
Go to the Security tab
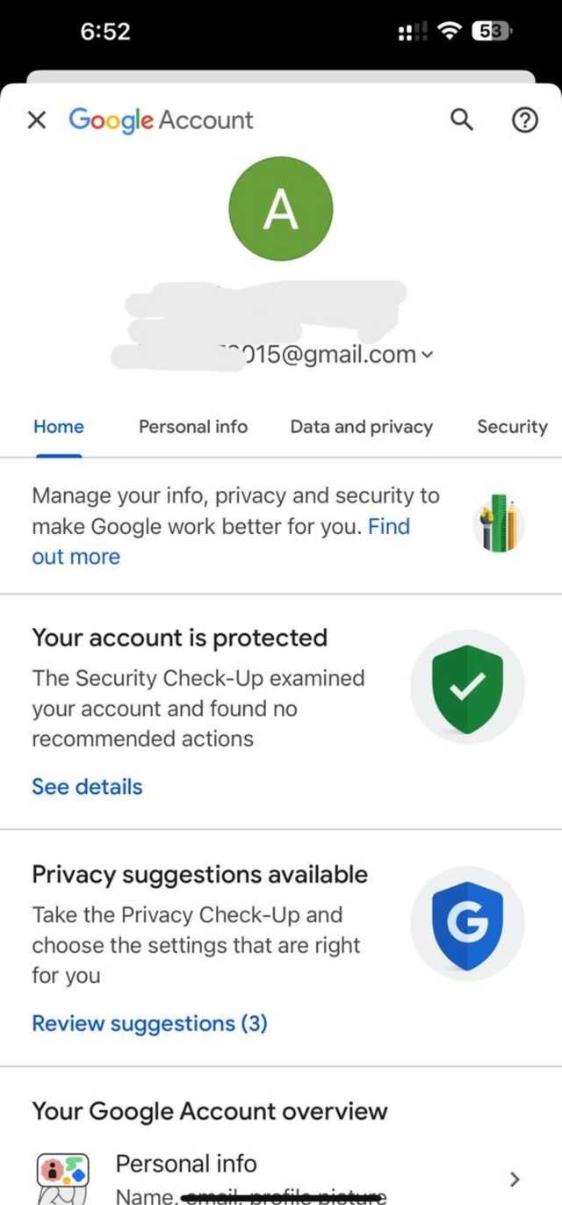(x=512, y=427)
